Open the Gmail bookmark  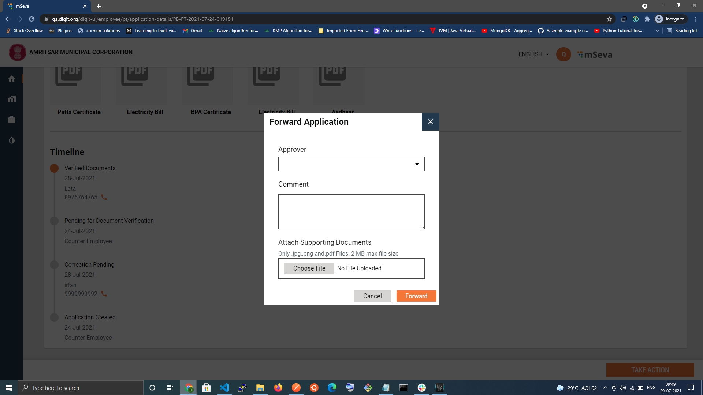tap(193, 31)
